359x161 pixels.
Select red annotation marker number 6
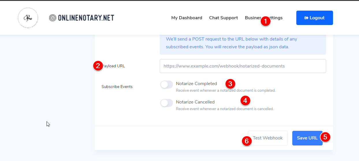click(247, 141)
